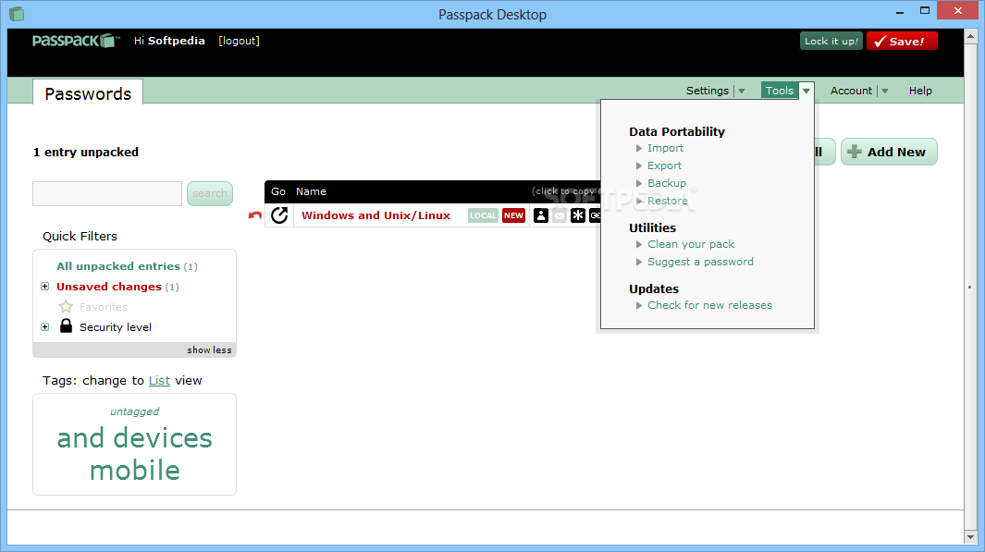Select the mobile tag
Screen dimensions: 985x552
click(134, 470)
